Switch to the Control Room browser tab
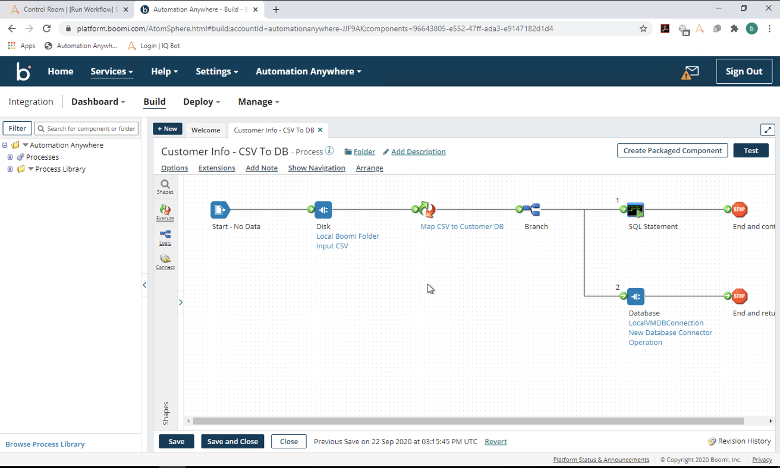 coord(71,10)
